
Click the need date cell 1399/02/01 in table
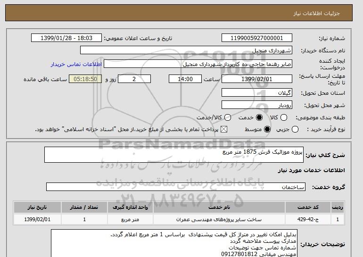(x=37, y=219)
